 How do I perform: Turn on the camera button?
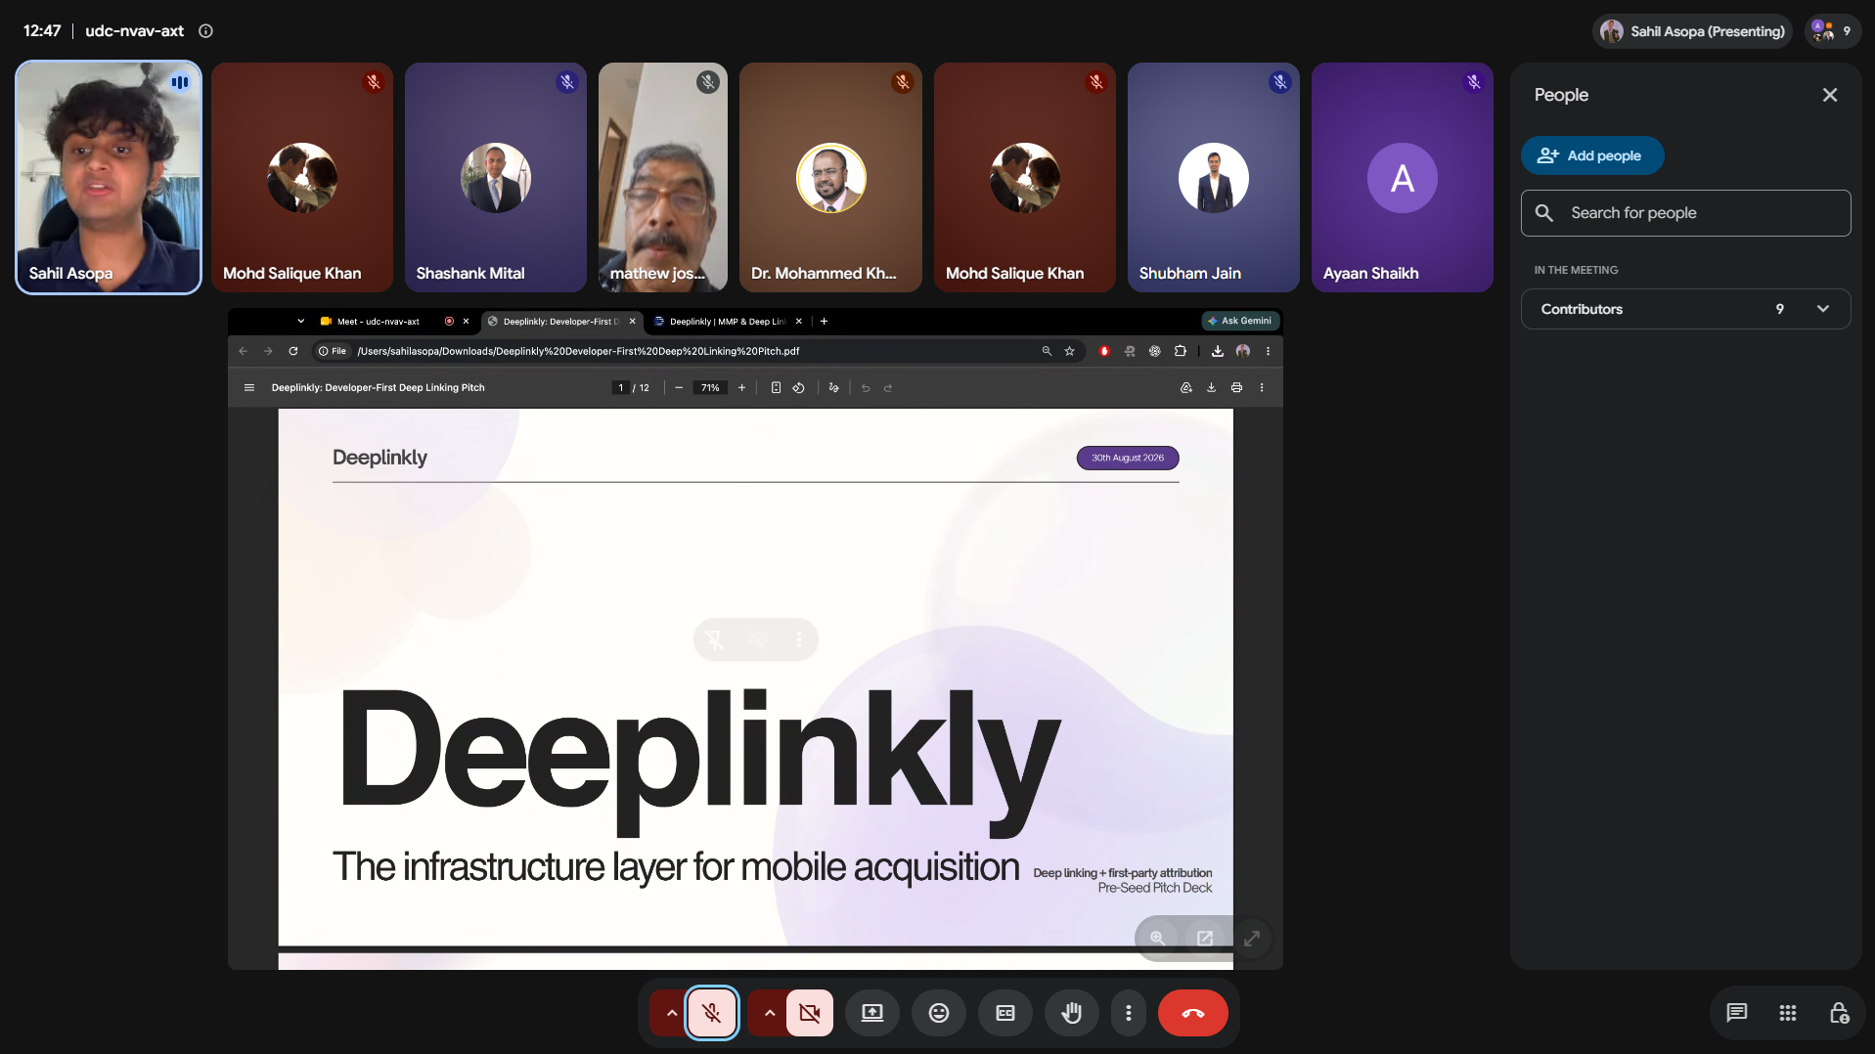click(x=809, y=1013)
